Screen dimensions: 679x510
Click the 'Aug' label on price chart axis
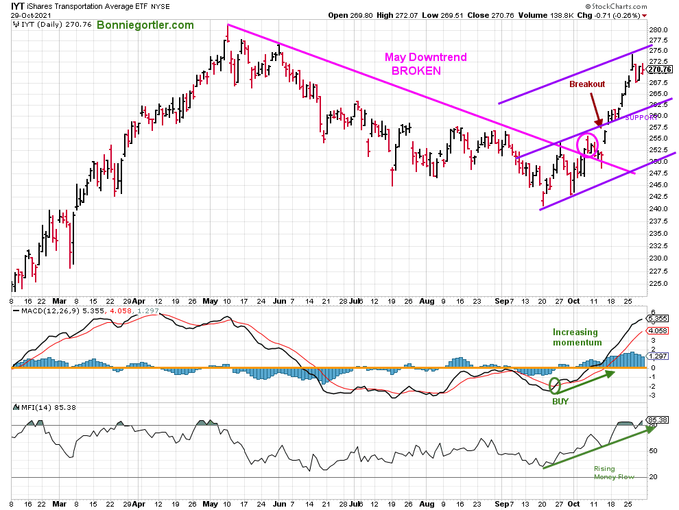click(x=427, y=301)
